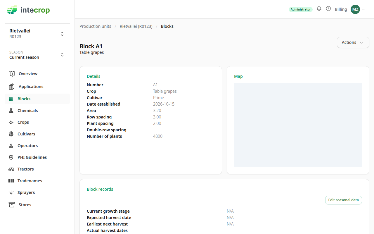Click Edit seasonal data button

344,200
